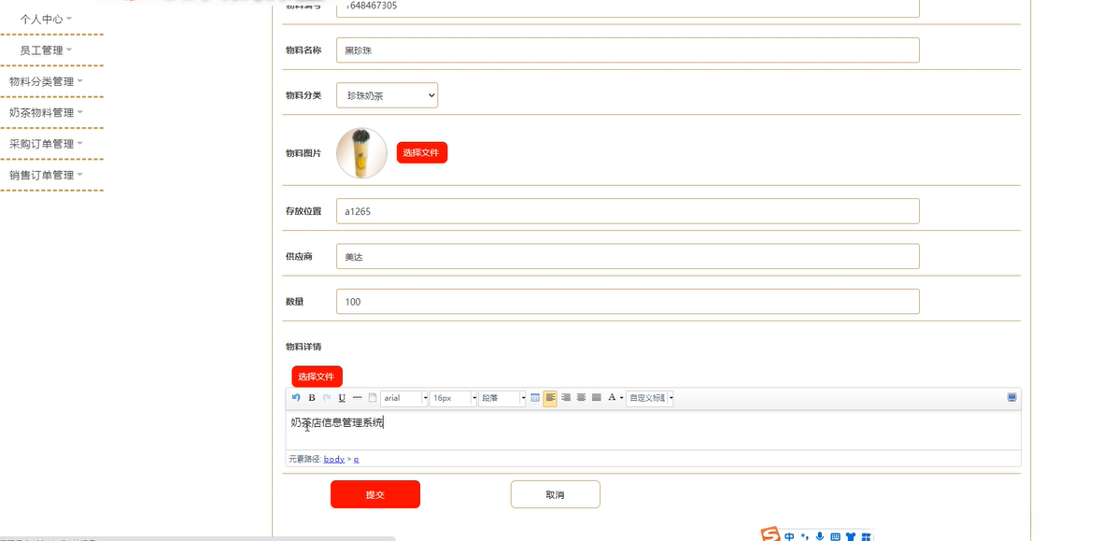Click the blank document template icon
The height and width of the screenshot is (541, 1117).
point(373,398)
